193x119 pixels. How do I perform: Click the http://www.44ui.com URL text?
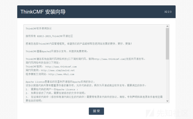[61, 74]
